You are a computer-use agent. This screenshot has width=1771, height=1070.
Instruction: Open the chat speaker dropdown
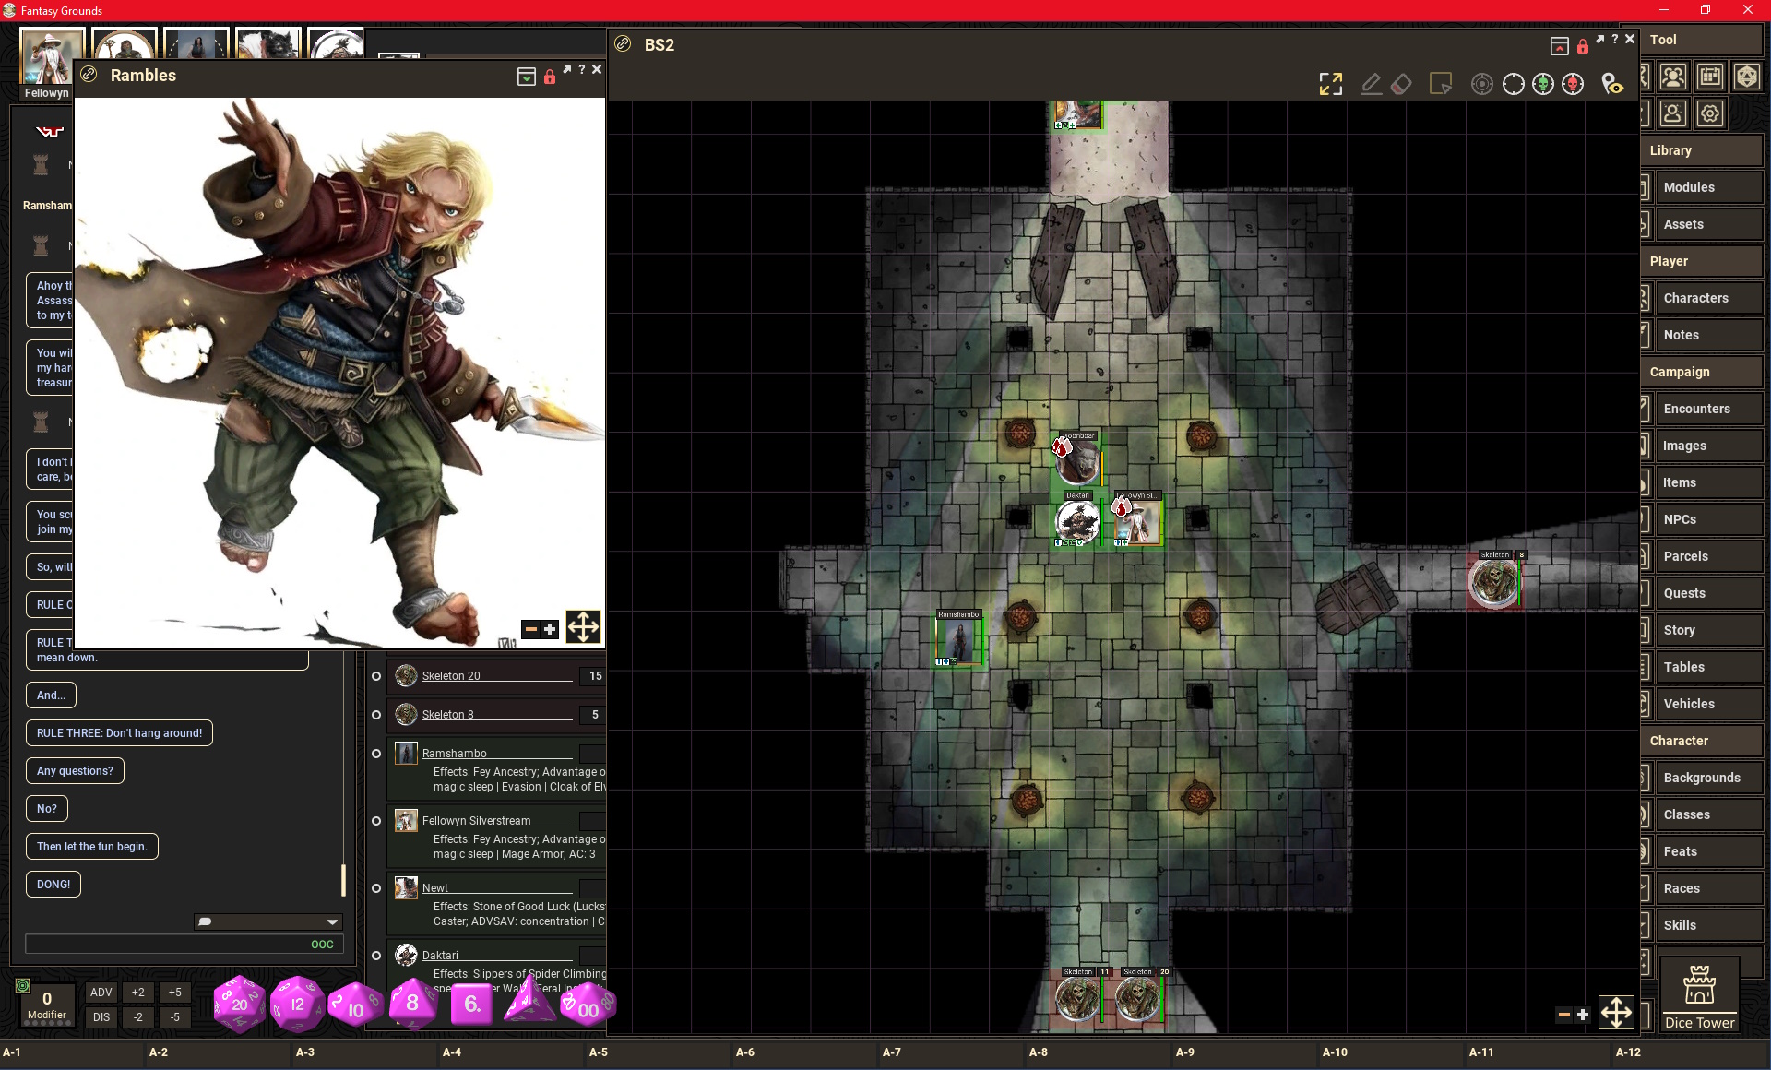(268, 921)
